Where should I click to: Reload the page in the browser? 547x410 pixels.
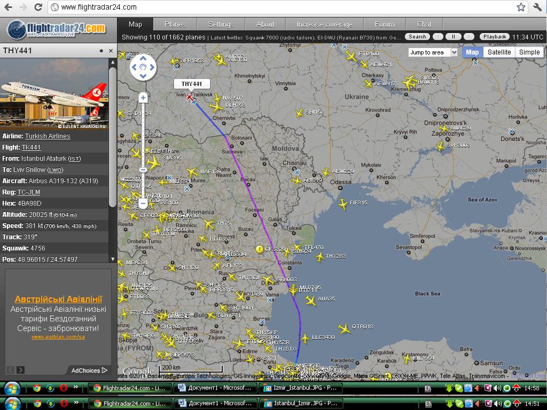coord(38,7)
